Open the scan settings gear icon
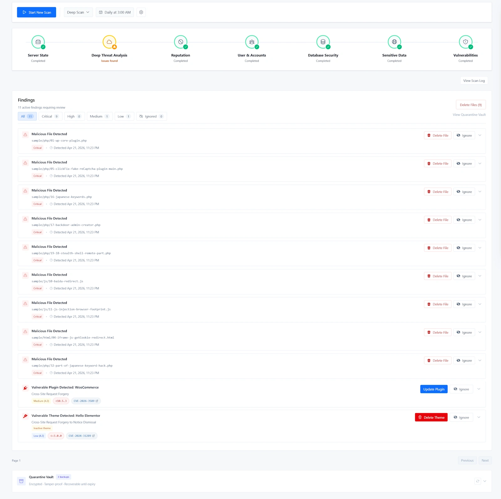This screenshot has height=499, width=501. tap(141, 12)
